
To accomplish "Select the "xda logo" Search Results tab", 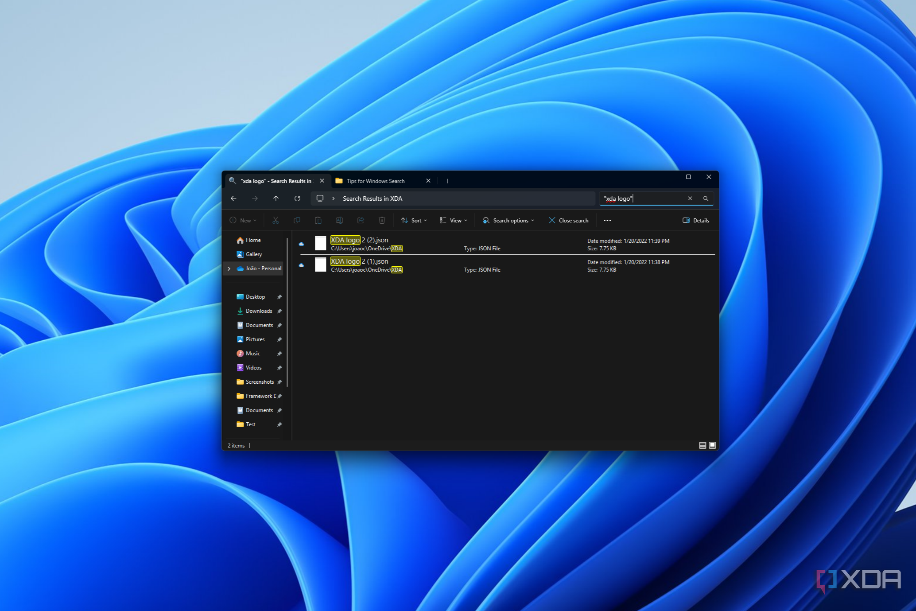I will 277,181.
